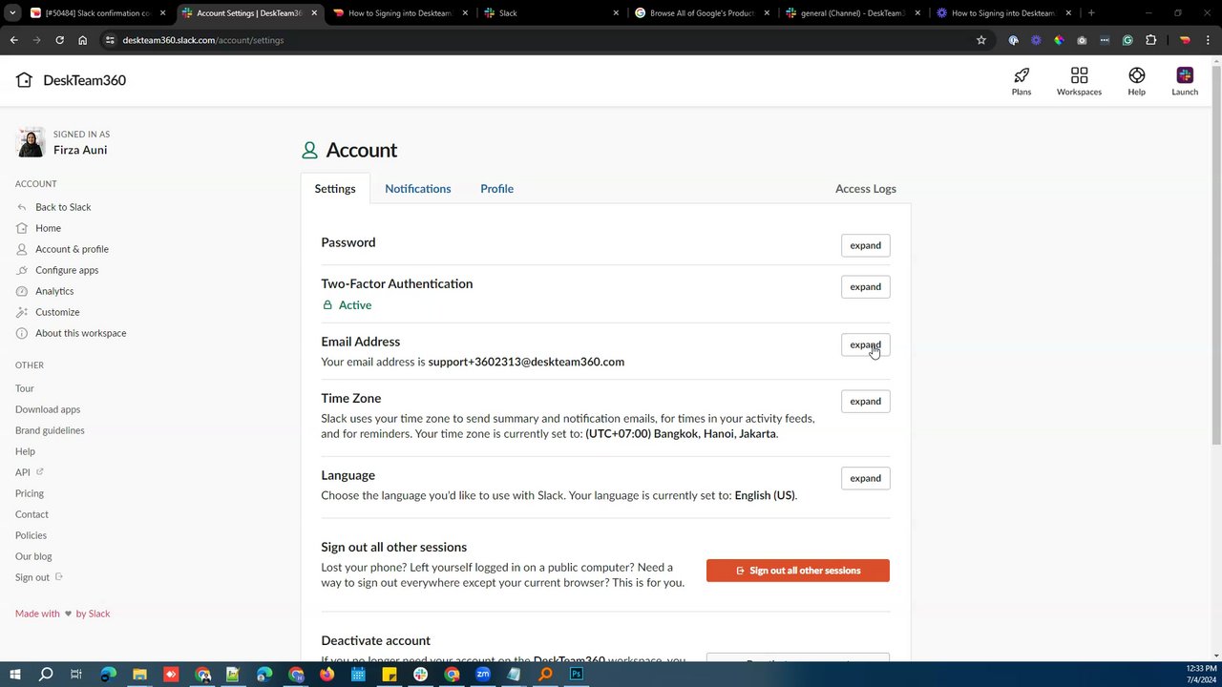Open Chrome extensions puzzle icon
Image resolution: width=1222 pixels, height=687 pixels.
(x=1150, y=40)
